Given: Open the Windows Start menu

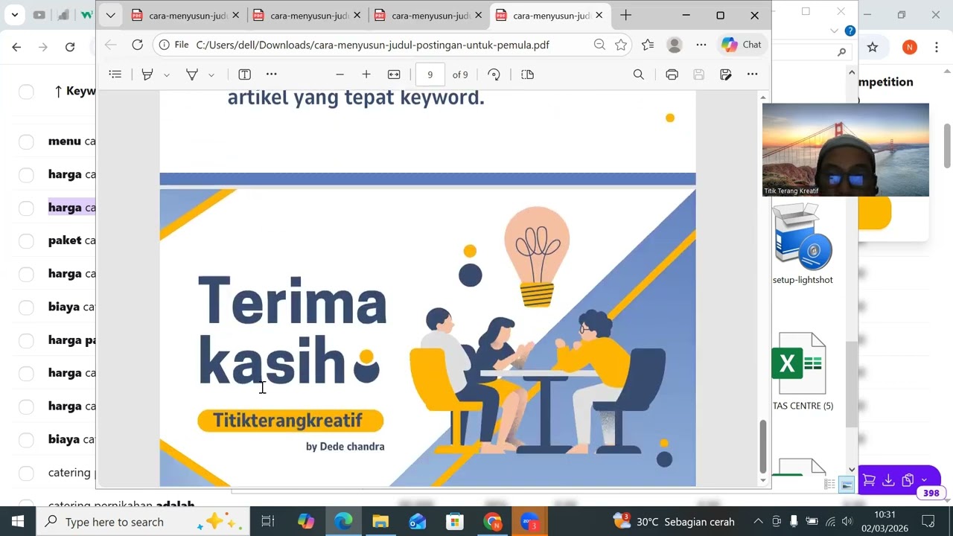Looking at the screenshot, I should point(18,521).
